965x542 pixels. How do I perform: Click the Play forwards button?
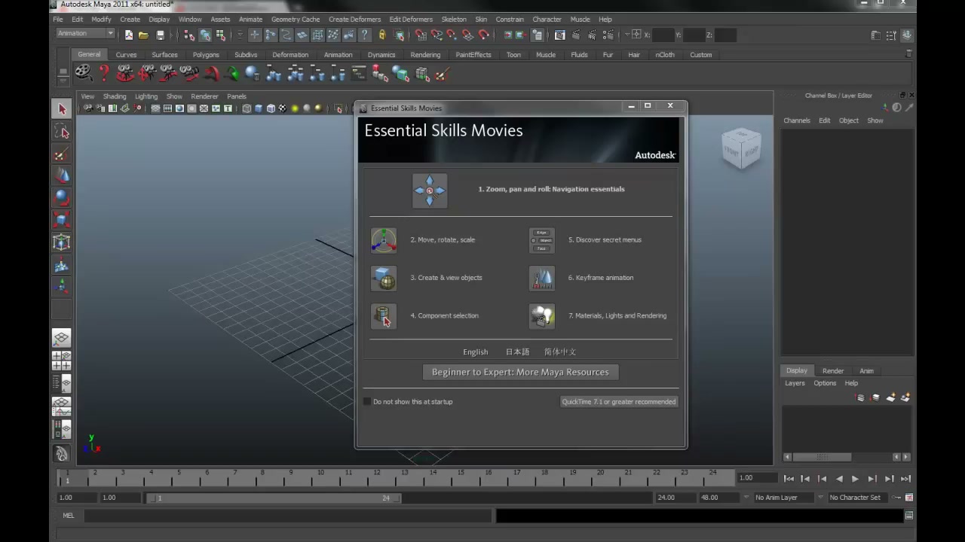[855, 479]
